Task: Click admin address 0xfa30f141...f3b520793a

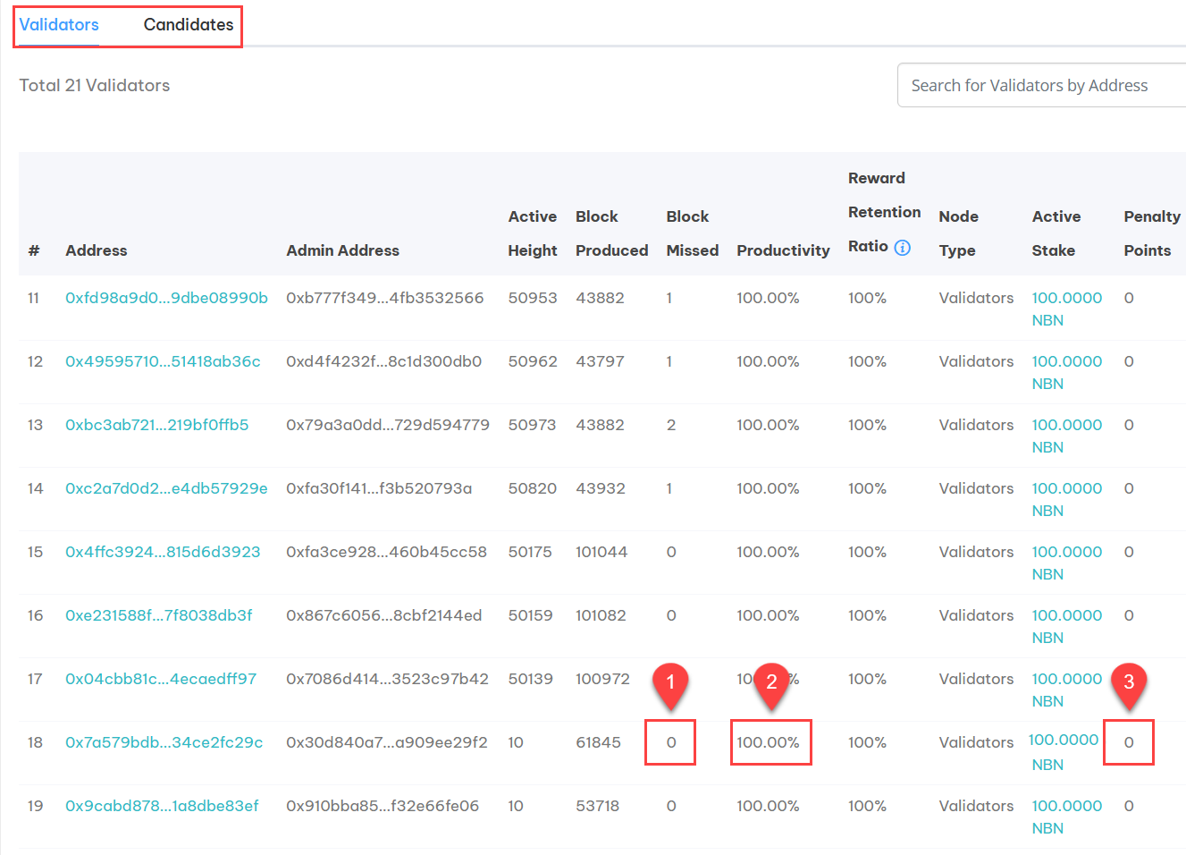Action: pos(379,488)
